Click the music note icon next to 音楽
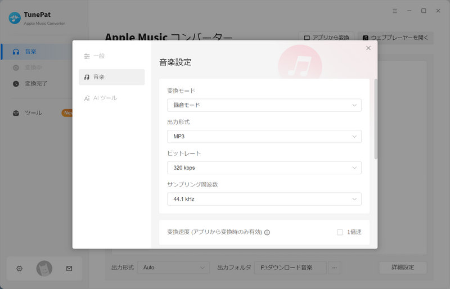Screen dimensions: 450x289 [x=87, y=77]
